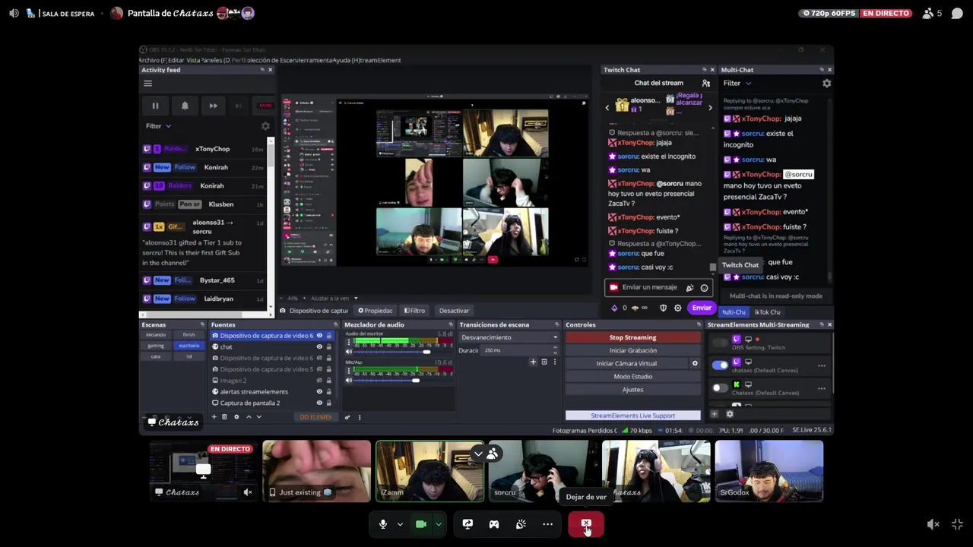Open Discord soundboard button
The height and width of the screenshot is (547, 973).
click(521, 524)
